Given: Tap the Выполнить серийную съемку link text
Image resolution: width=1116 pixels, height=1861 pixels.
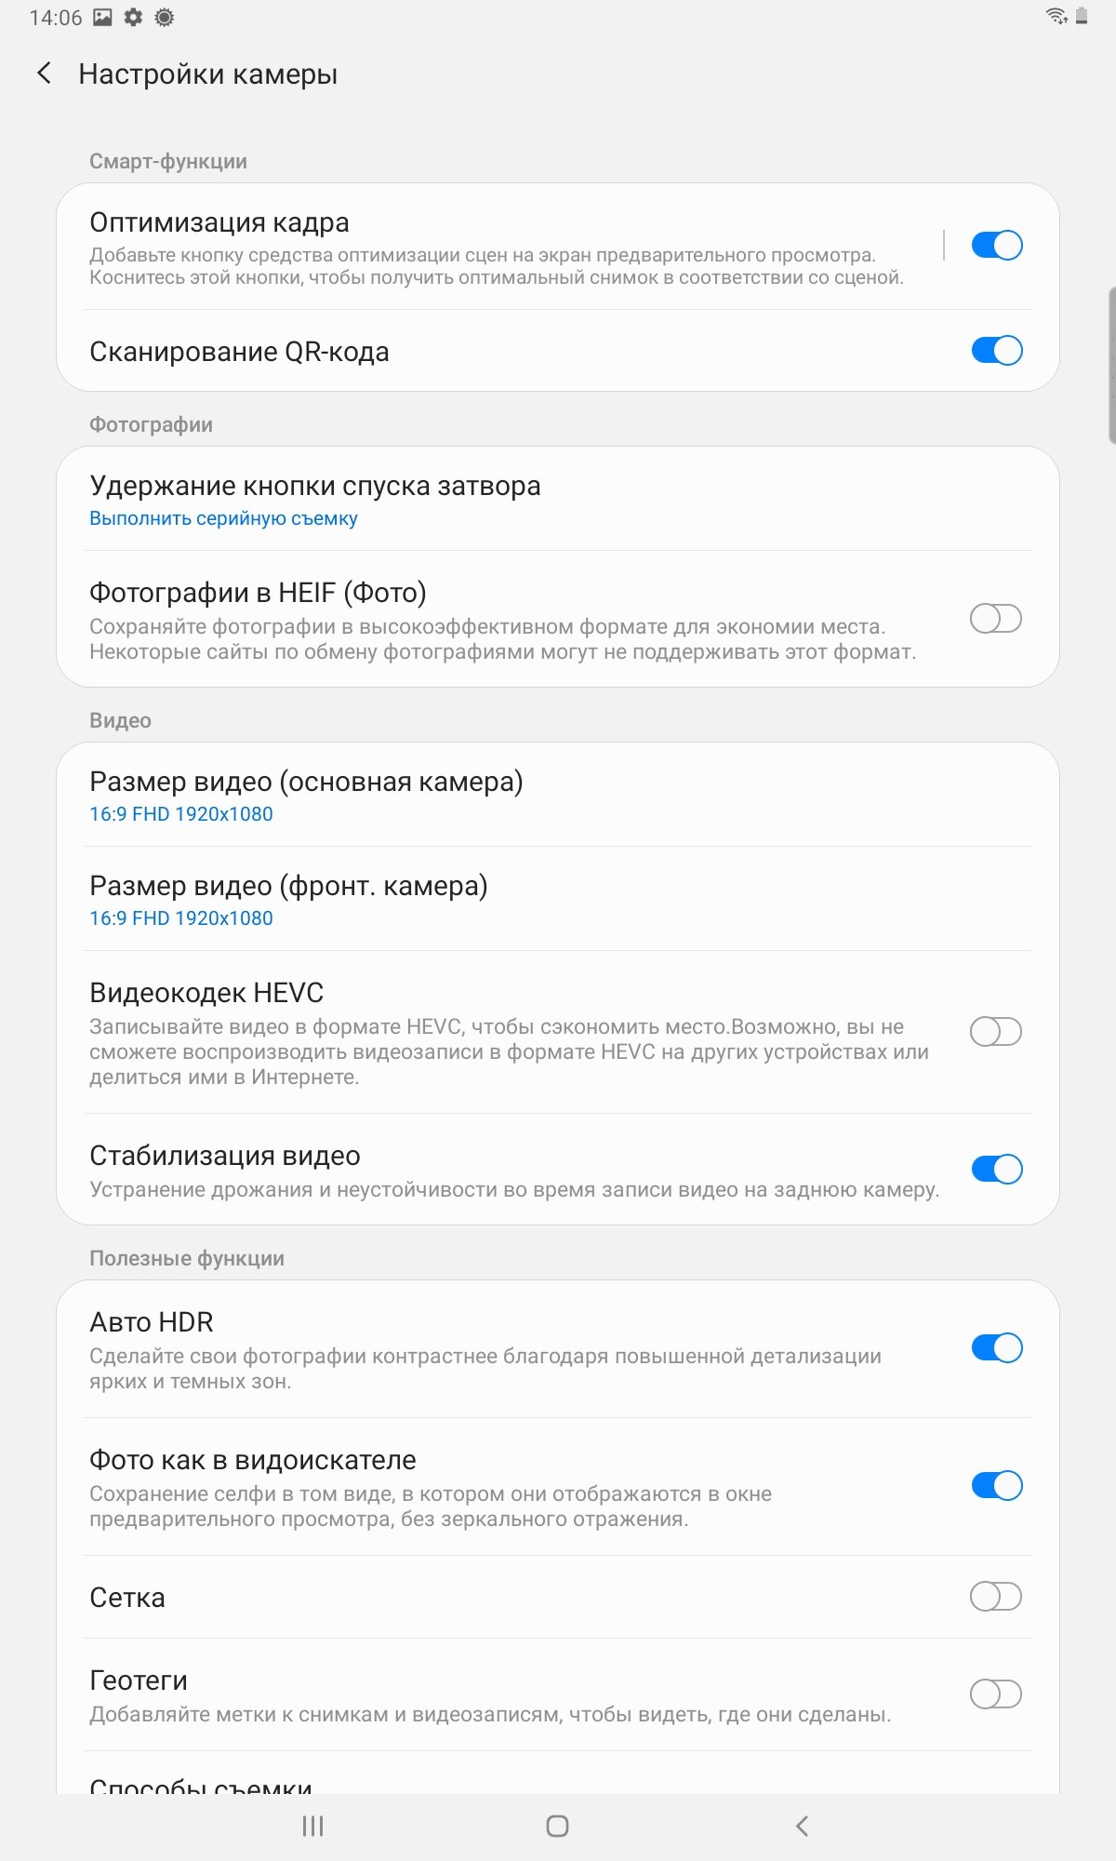Looking at the screenshot, I should tap(223, 518).
